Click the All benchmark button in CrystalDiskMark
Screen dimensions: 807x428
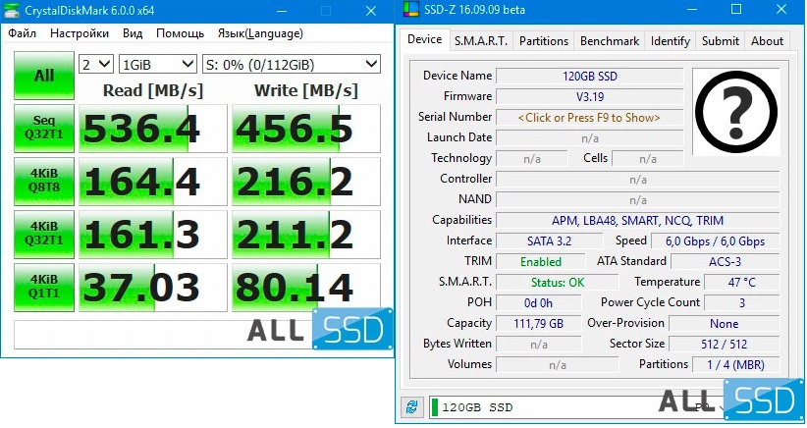(44, 76)
